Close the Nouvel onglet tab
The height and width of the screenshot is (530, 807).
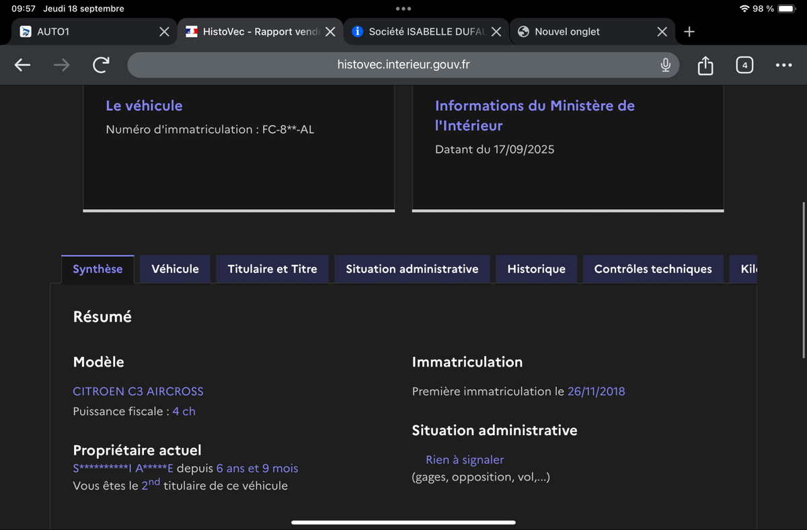pos(662,32)
